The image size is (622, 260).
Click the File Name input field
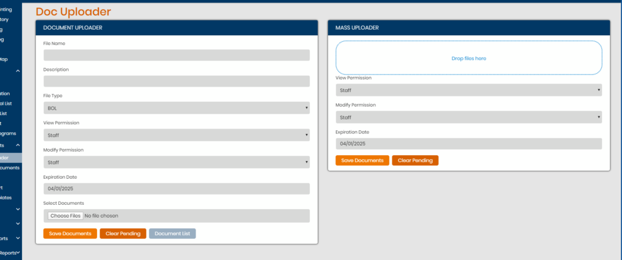pos(177,55)
